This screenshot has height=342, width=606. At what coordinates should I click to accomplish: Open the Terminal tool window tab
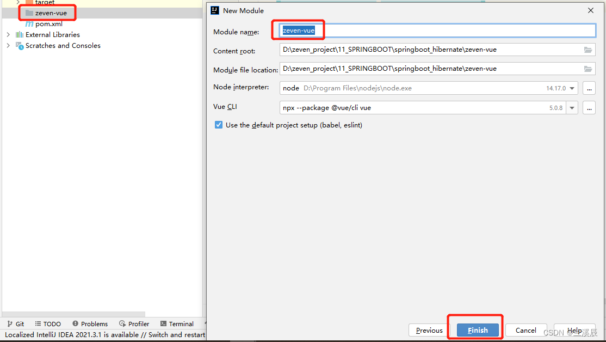[177, 324]
